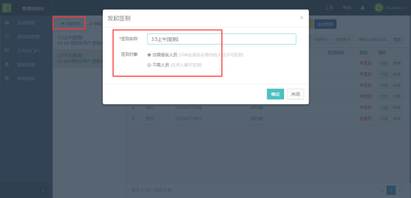Click 代签 in the 张五 row
Image resolution: width=411 pixels, height=198 pixels.
tap(384, 119)
